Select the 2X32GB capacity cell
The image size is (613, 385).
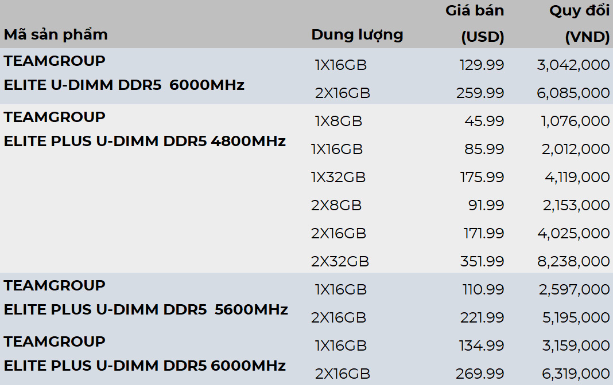(x=340, y=262)
